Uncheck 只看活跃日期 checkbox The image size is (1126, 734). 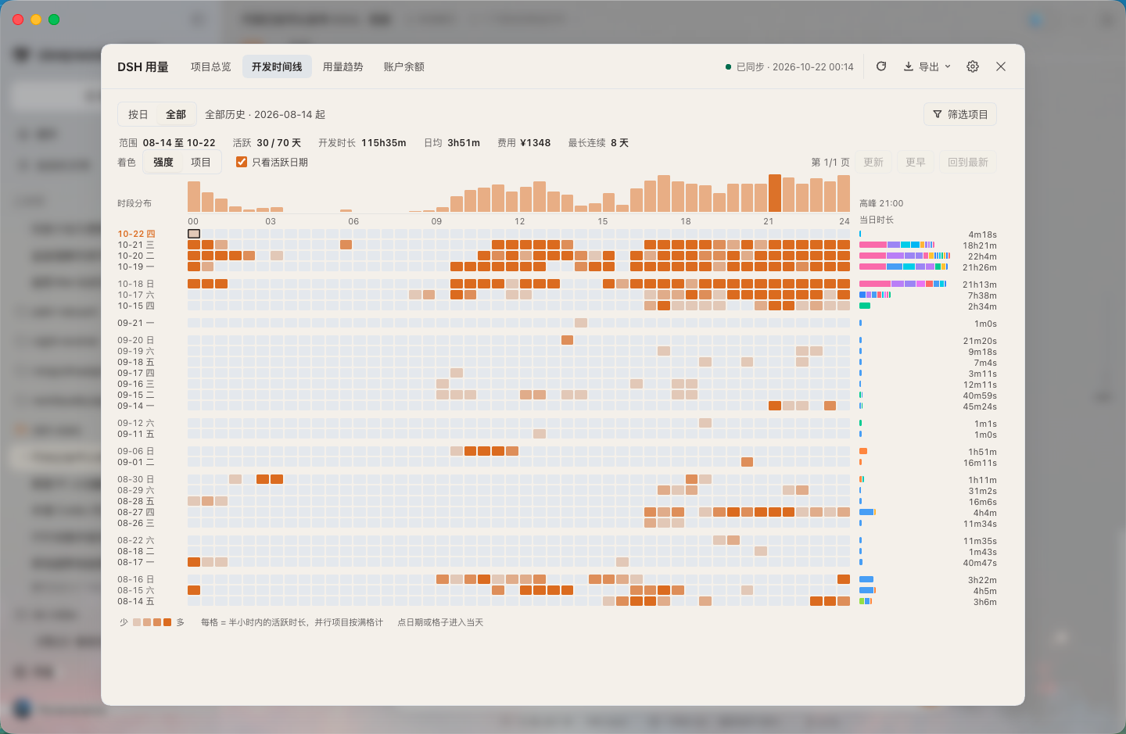click(242, 162)
